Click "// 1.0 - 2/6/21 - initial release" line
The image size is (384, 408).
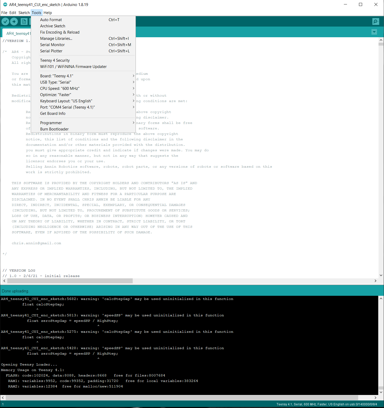(41, 276)
